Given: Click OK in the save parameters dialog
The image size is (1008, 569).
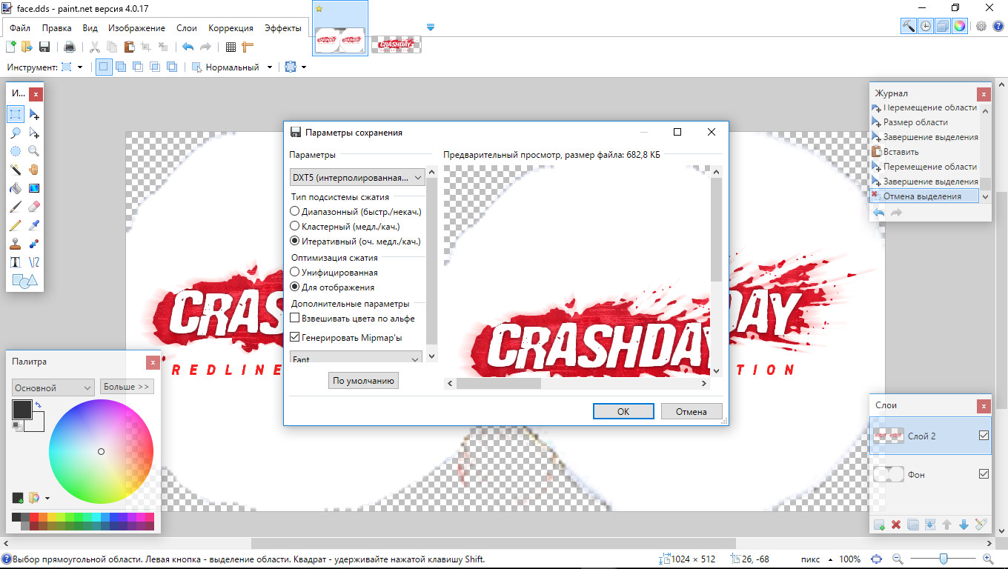Looking at the screenshot, I should coord(623,411).
